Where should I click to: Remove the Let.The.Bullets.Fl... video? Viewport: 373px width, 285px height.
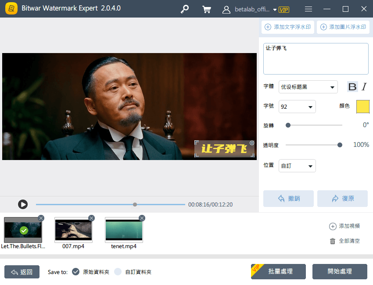coord(41,218)
